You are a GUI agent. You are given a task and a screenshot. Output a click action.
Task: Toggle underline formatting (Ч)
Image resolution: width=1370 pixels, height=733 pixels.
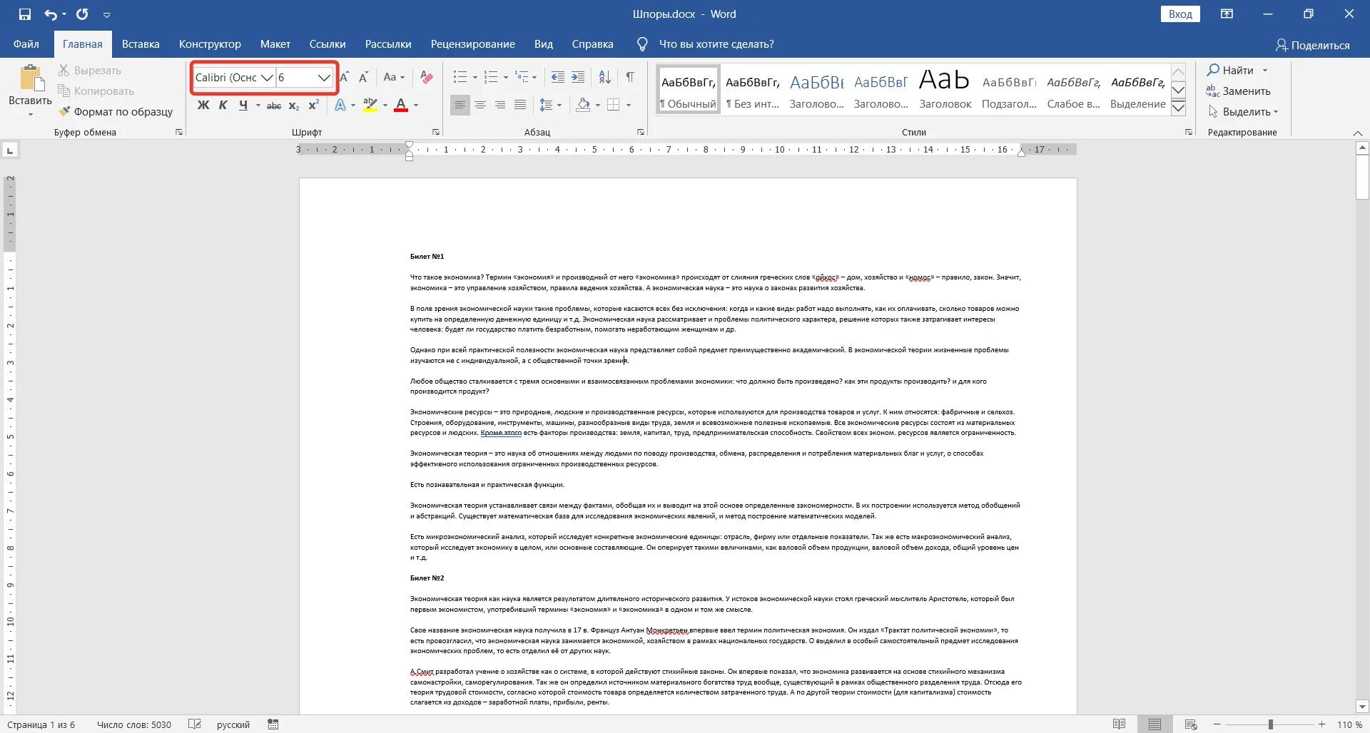[x=243, y=106]
